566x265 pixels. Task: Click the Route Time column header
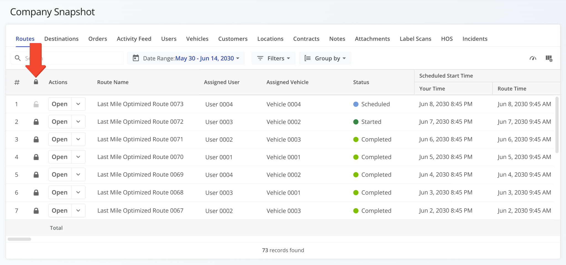point(512,89)
